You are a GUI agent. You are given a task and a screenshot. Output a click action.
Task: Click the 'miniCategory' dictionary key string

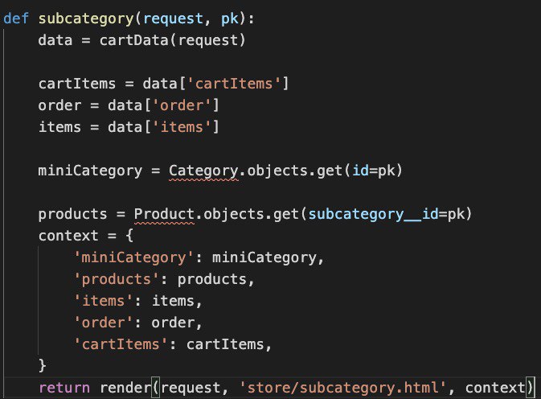134,258
